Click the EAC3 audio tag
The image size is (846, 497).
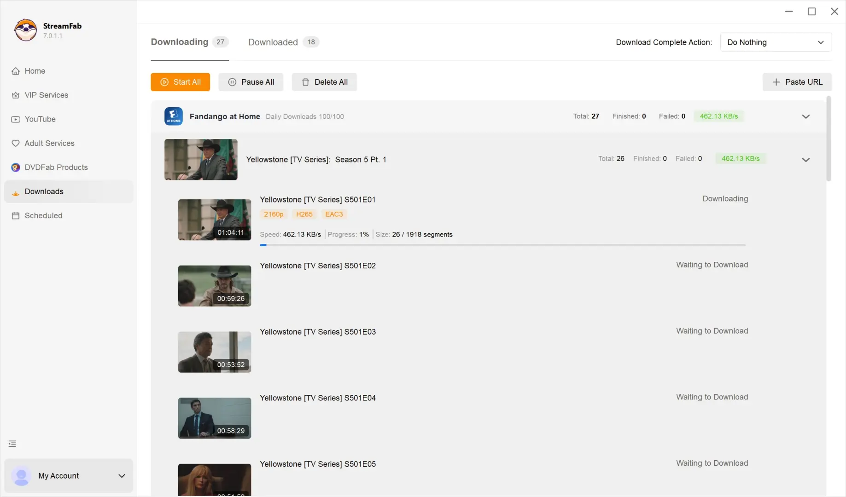334,214
